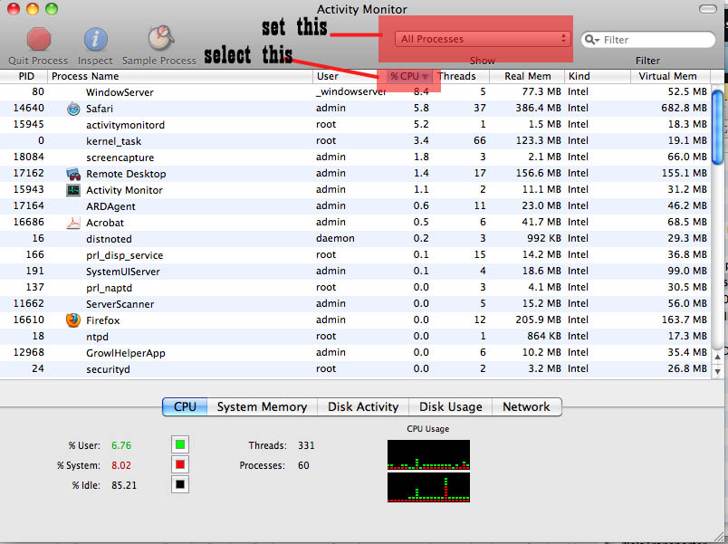
Task: Switch to the System Memory tab
Action: pos(262,406)
